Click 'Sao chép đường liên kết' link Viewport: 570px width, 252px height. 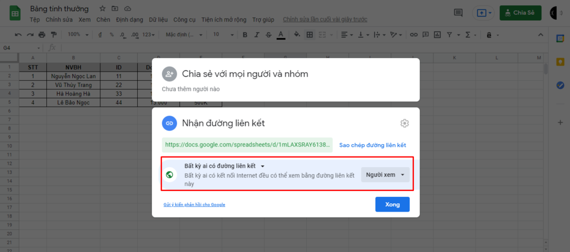click(372, 145)
